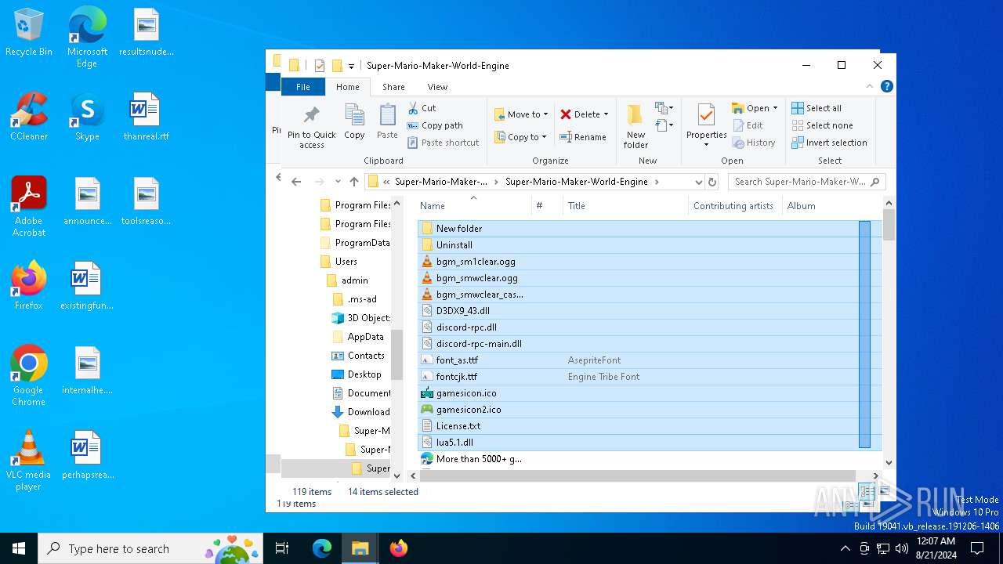
Task: Click Firefox icon in taskbar
Action: 398,548
